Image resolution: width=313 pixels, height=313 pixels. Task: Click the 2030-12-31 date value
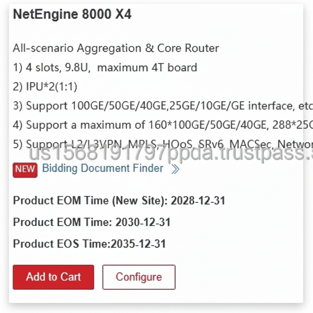click(143, 222)
